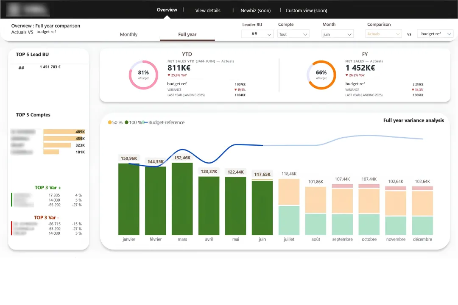Viewport: 458px width, 305px height.
Task: Expand the Leader BU dropdown
Action: [257, 34]
